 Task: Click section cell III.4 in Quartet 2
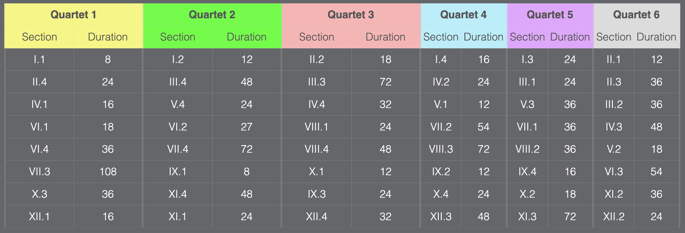coord(178,82)
